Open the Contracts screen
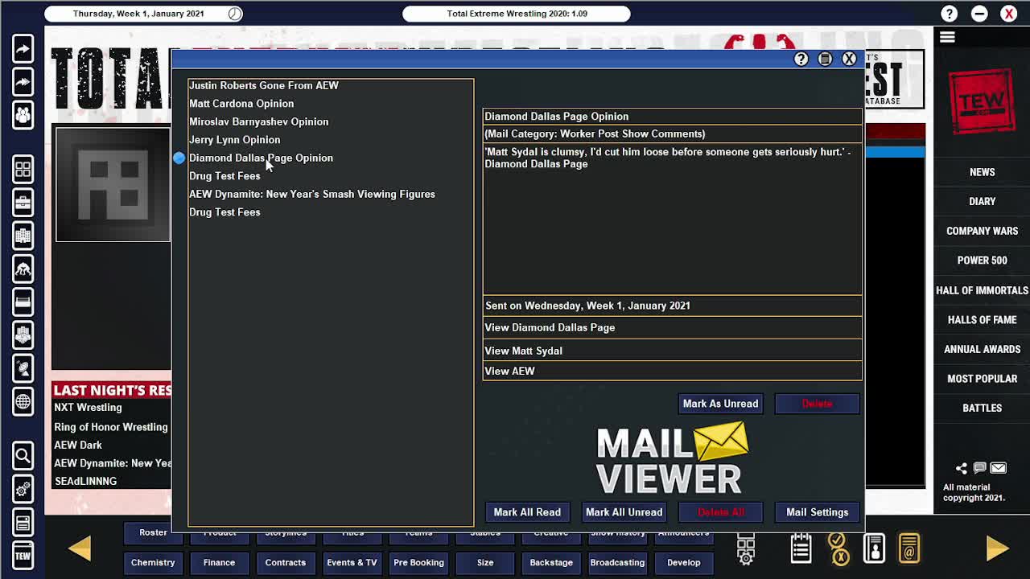1030x579 pixels. [286, 563]
